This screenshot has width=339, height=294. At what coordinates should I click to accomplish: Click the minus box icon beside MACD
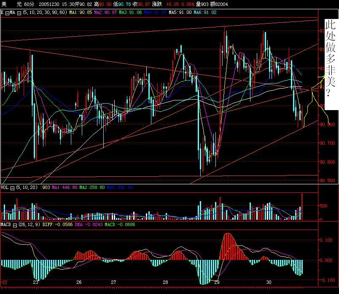[x=15, y=225]
